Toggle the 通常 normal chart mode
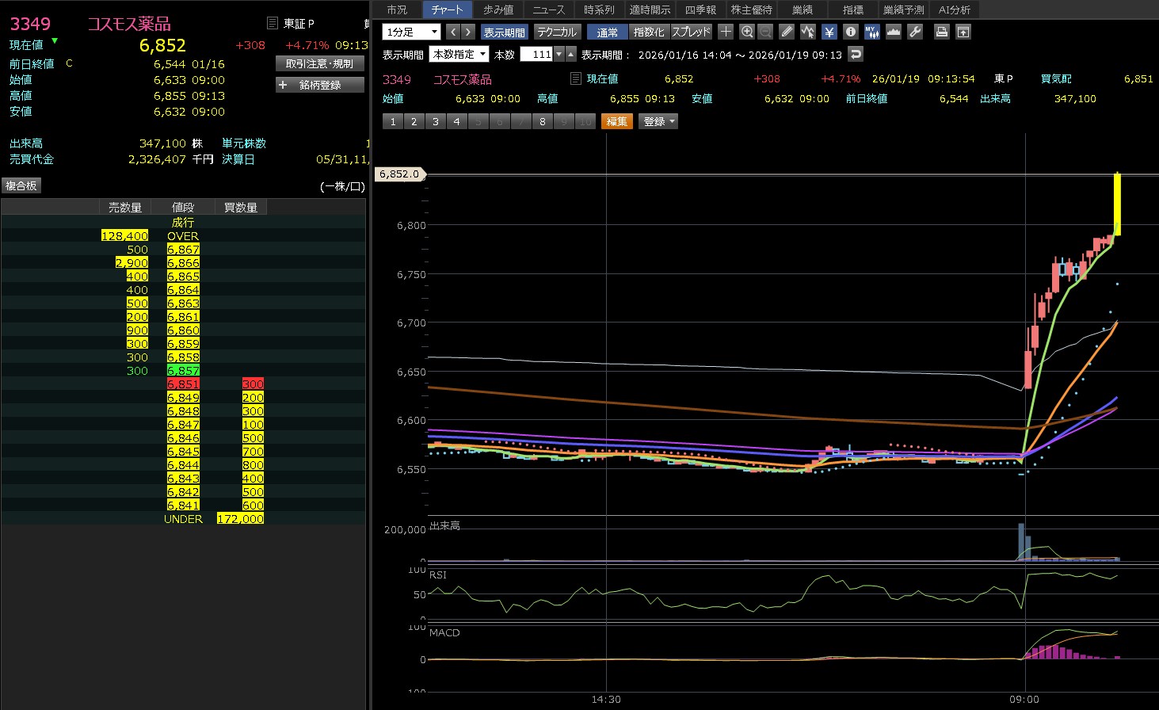This screenshot has height=710, width=1159. [x=607, y=32]
